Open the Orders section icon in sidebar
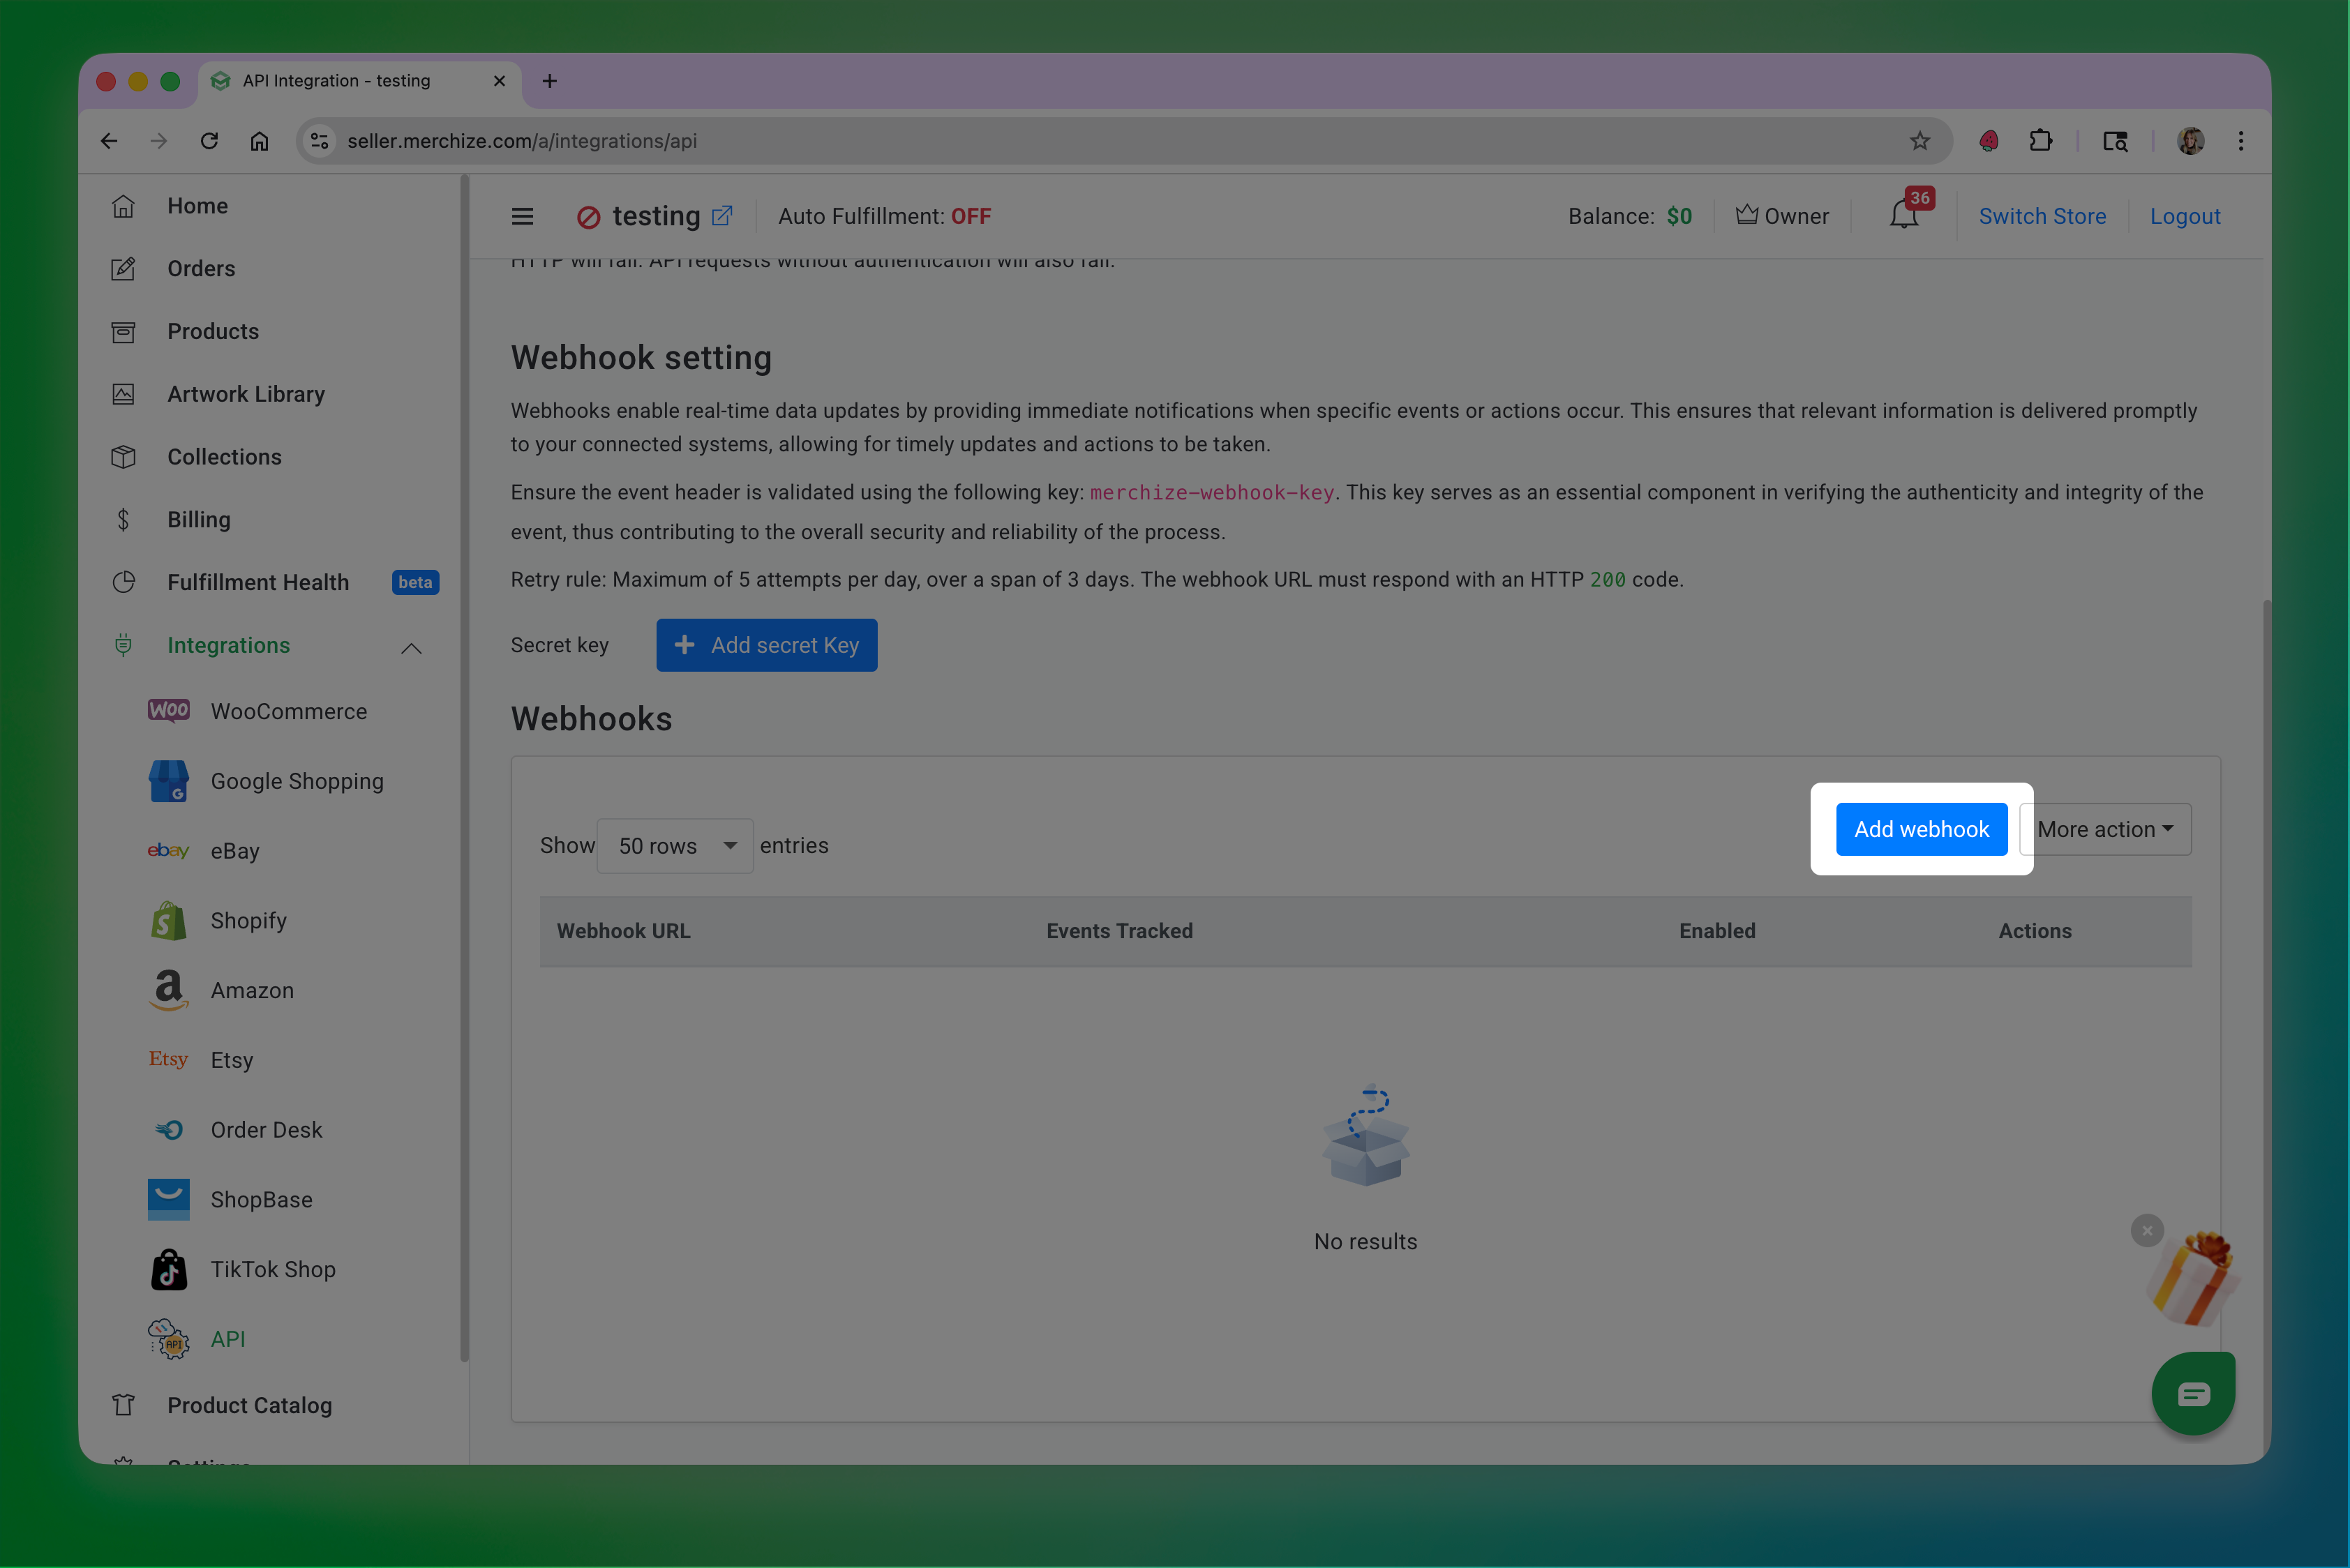 (123, 269)
